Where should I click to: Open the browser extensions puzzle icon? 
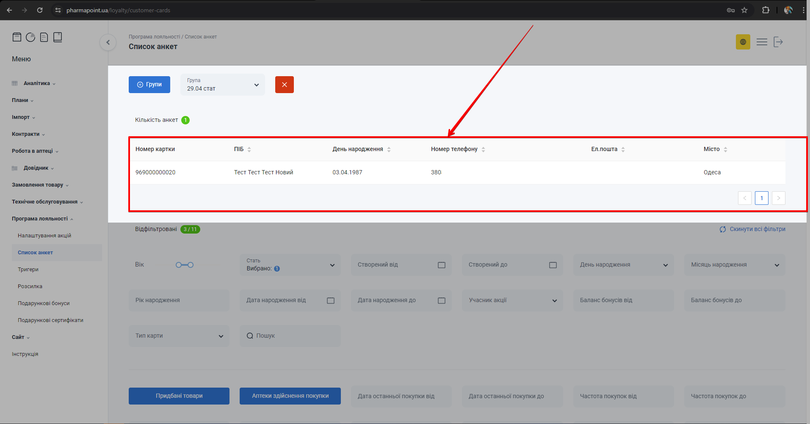coord(766,10)
